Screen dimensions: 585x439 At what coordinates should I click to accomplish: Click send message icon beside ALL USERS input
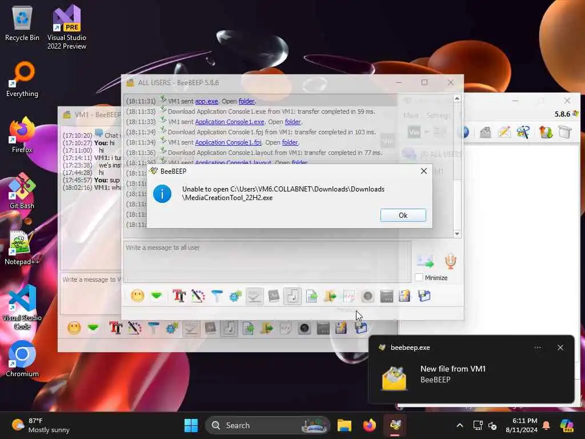(425, 261)
